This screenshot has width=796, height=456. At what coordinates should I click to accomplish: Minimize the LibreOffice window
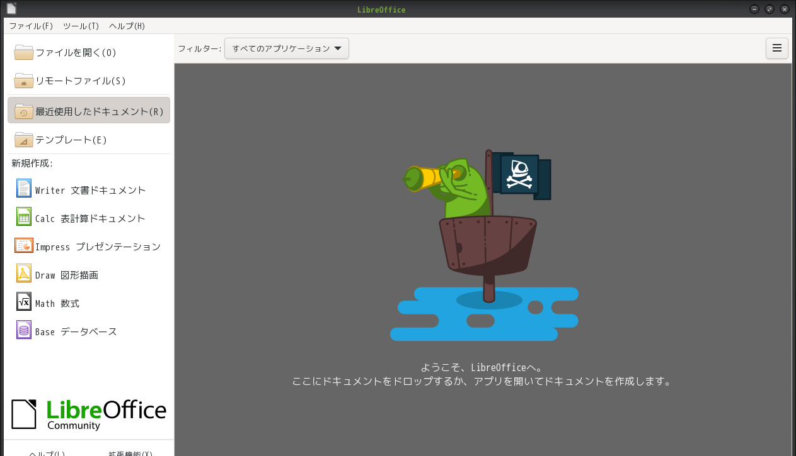754,9
